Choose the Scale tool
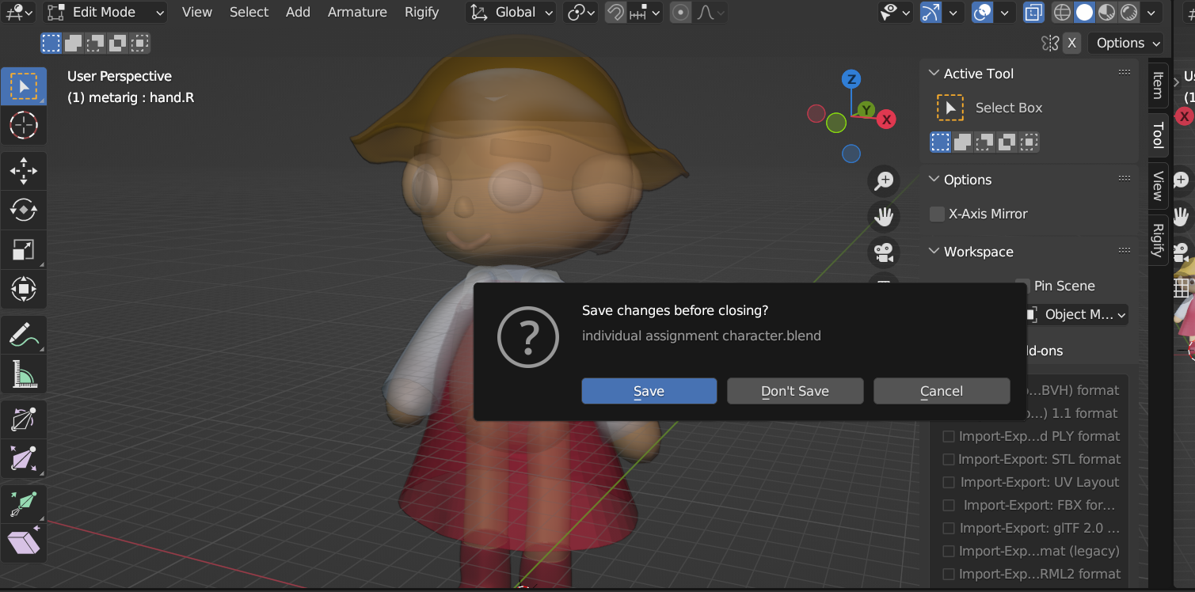This screenshot has height=592, width=1195. click(24, 249)
